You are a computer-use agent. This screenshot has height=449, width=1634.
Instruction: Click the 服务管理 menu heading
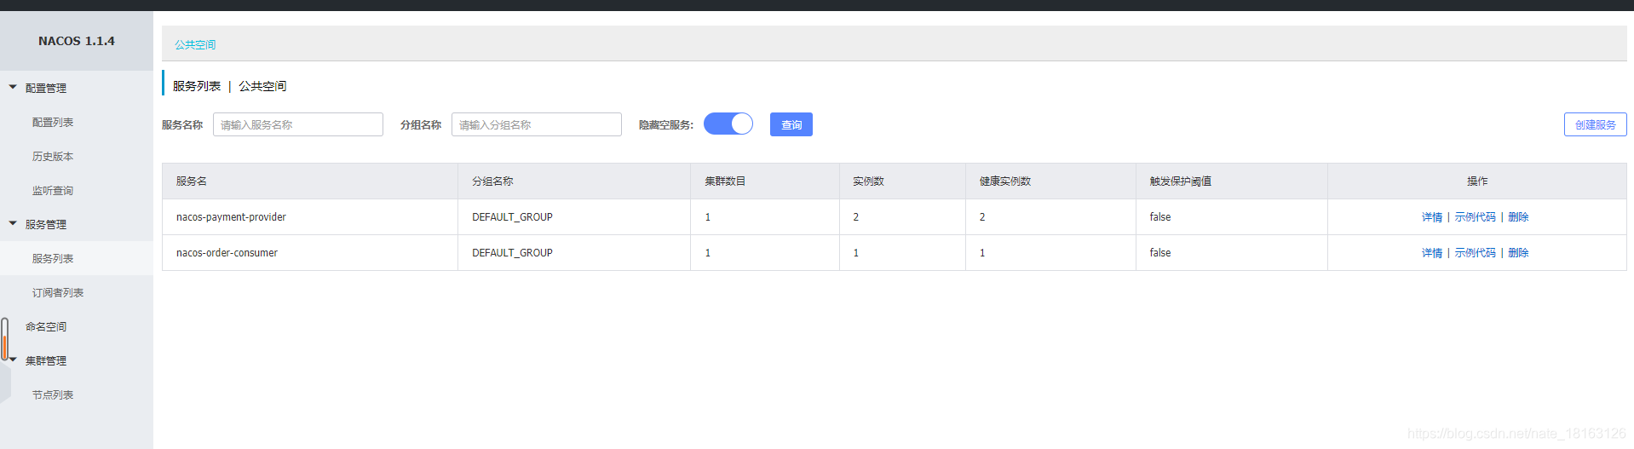pos(46,224)
